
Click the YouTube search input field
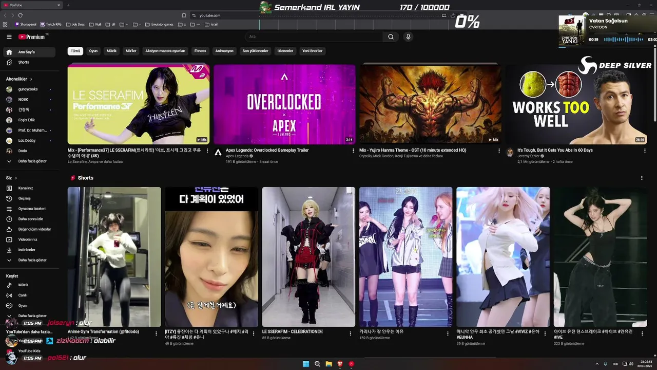(x=314, y=36)
